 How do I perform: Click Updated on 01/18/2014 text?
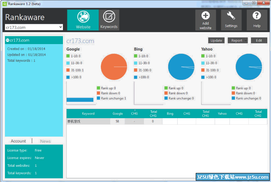(26, 55)
